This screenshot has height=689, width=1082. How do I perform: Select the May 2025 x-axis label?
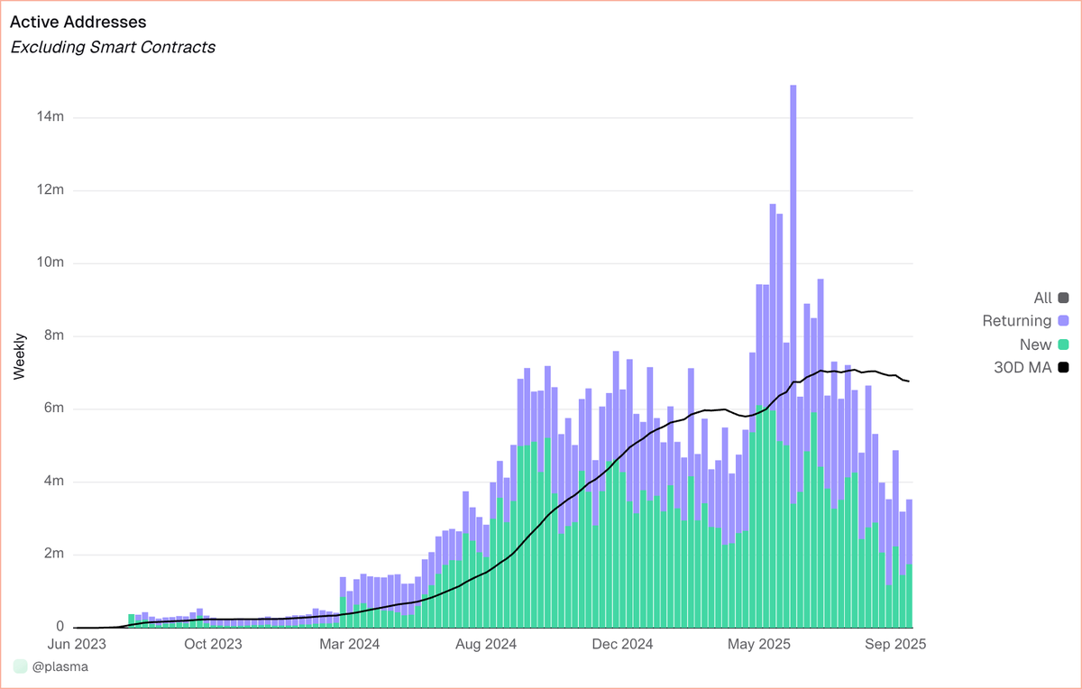(x=758, y=645)
